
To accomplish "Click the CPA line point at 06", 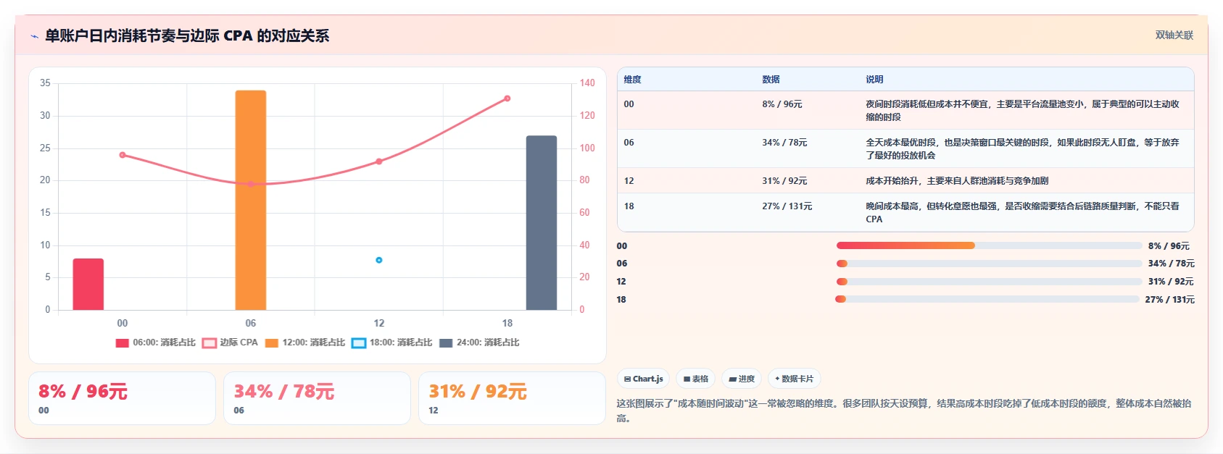I will [251, 184].
